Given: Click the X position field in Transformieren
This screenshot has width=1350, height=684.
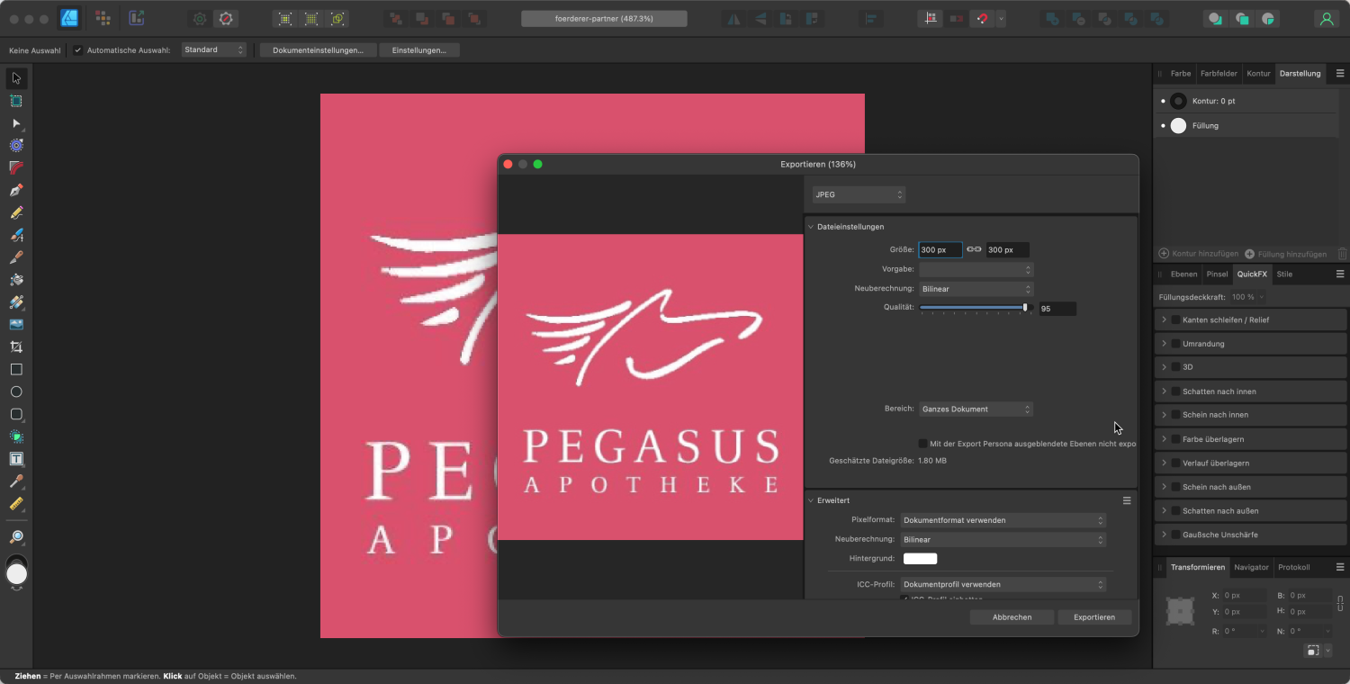Looking at the screenshot, I should 1244,596.
